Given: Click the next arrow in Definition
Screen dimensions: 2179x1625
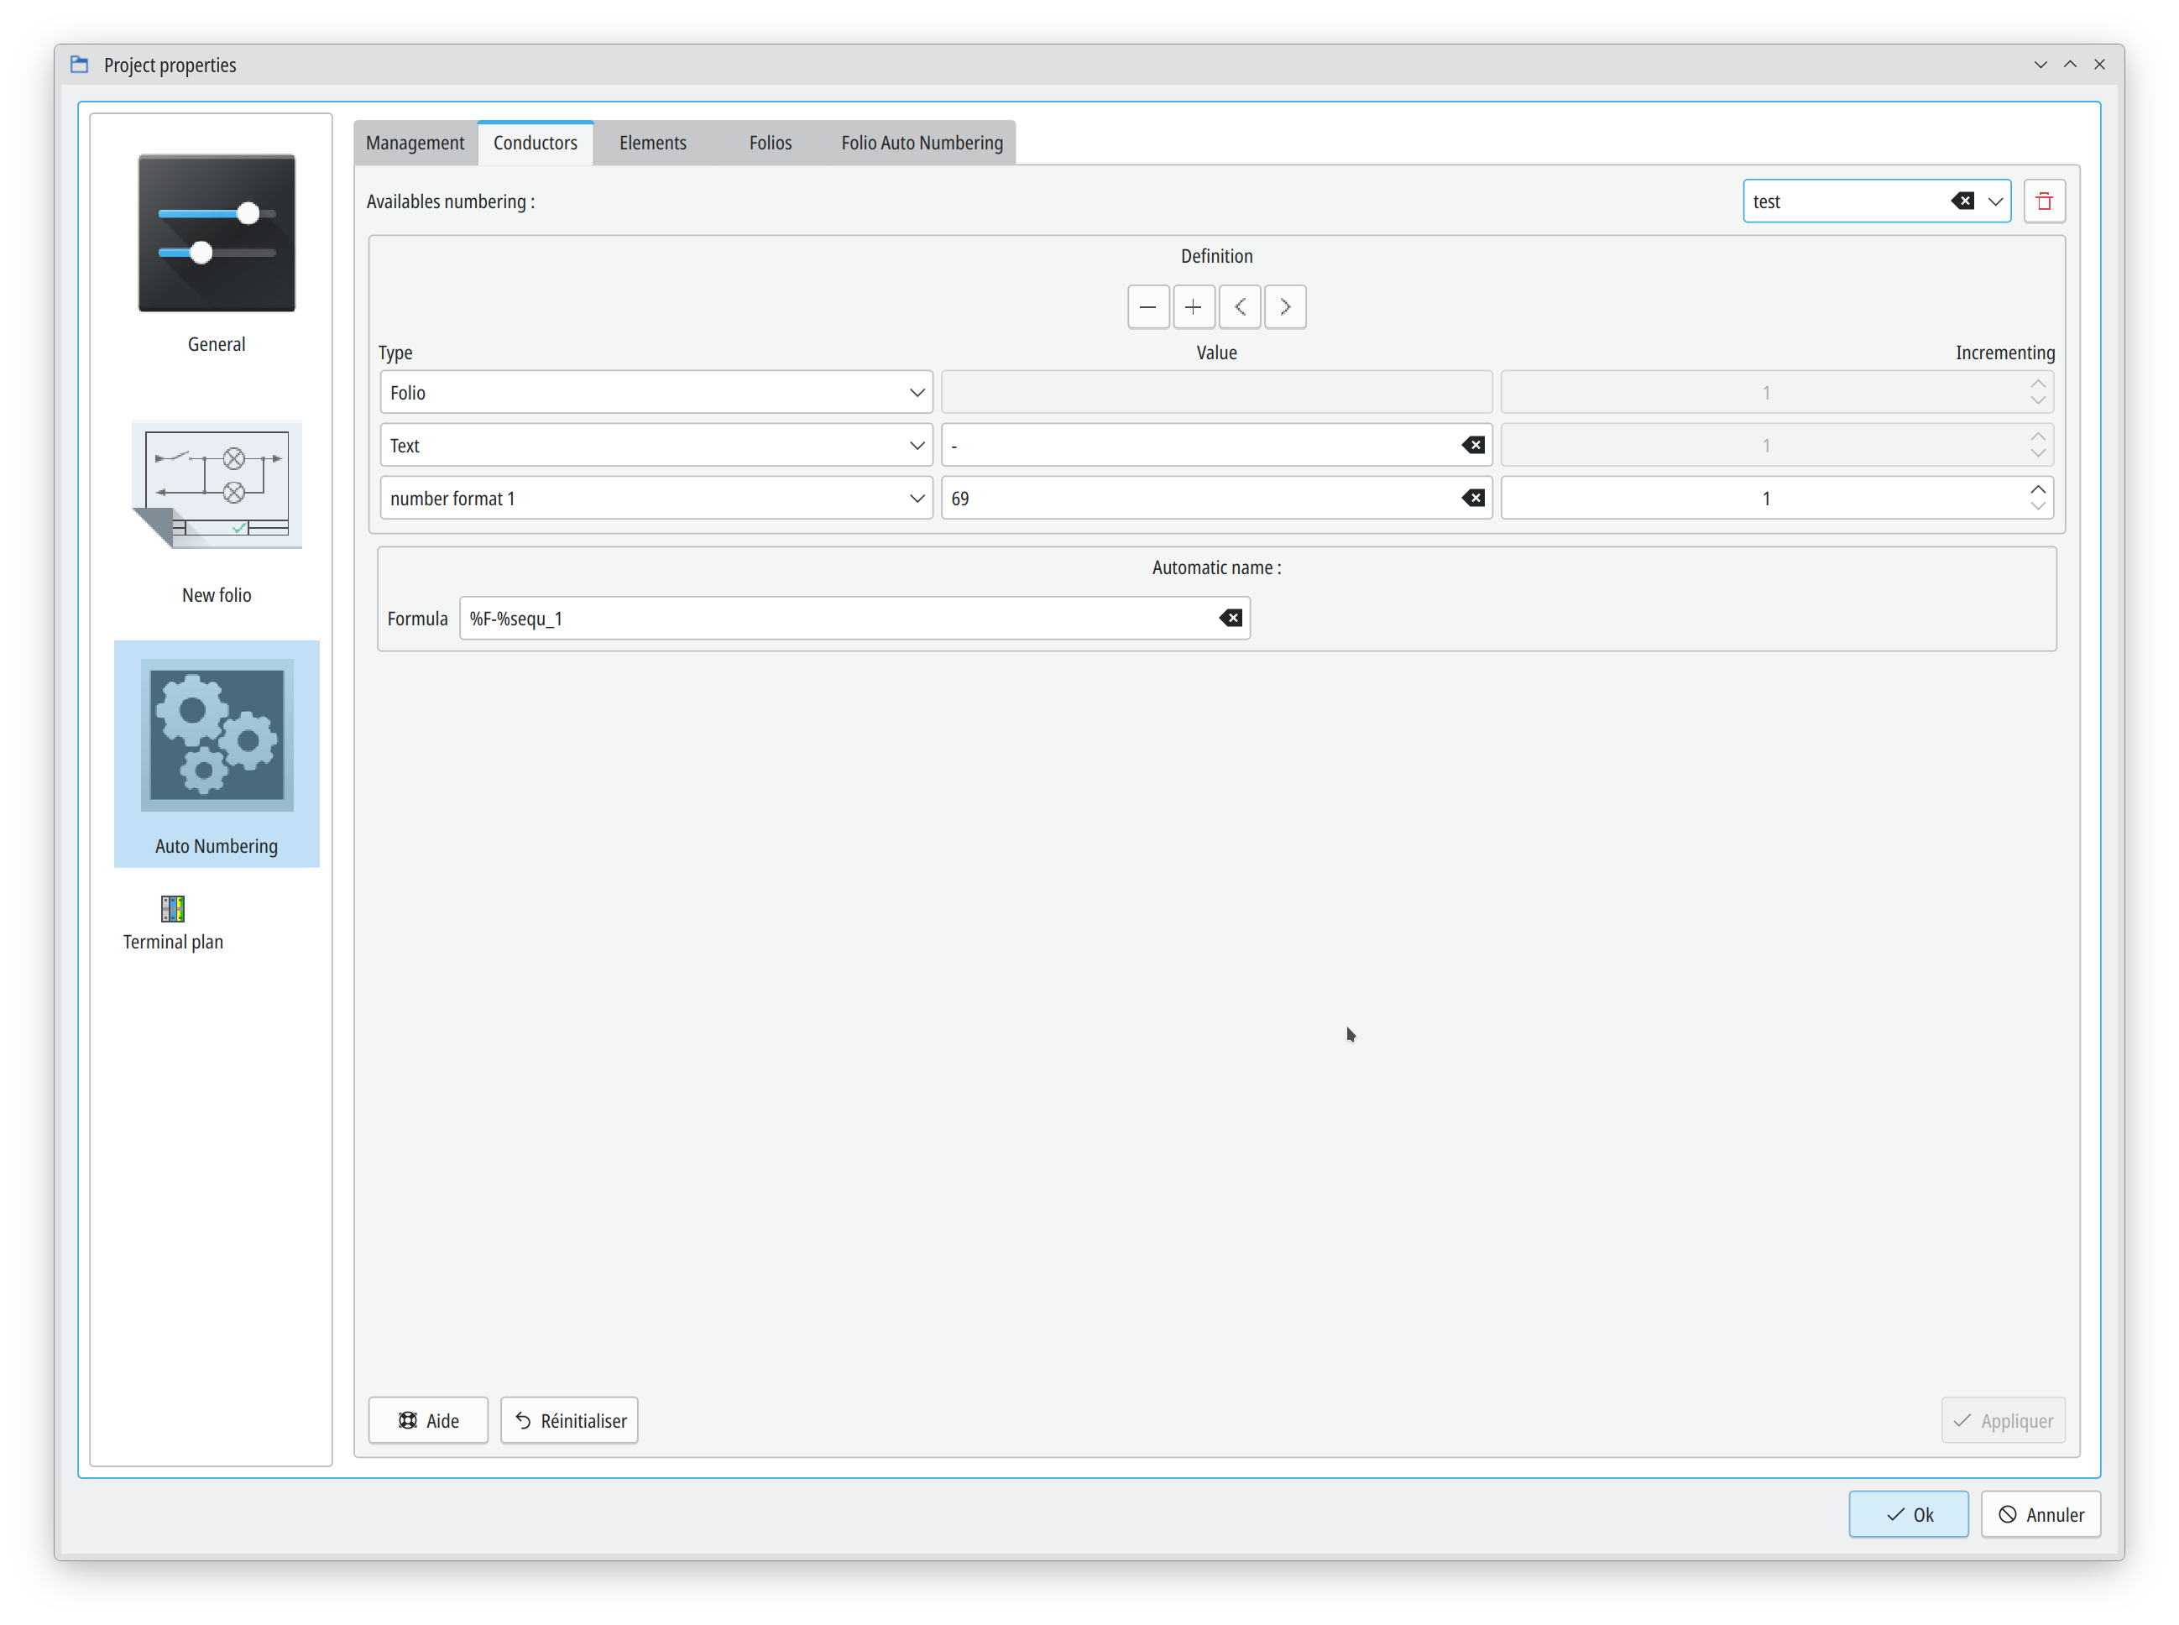Looking at the screenshot, I should [x=1285, y=307].
